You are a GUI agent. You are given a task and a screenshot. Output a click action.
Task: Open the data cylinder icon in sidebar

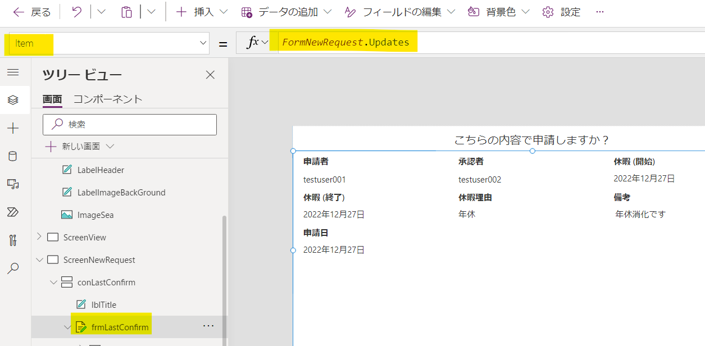(13, 156)
